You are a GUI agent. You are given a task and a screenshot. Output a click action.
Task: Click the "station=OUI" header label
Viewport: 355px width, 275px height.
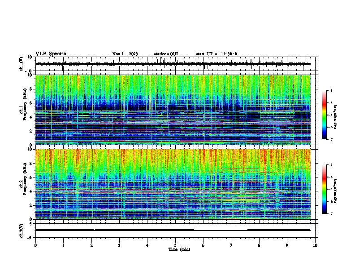tap(166, 54)
